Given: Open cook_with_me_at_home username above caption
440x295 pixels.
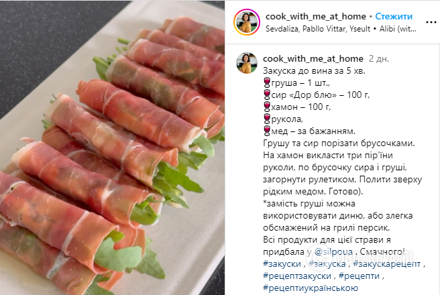Looking at the screenshot, I should tap(313, 58).
